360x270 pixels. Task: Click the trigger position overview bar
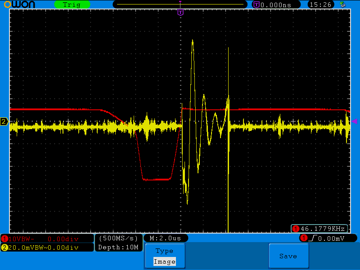pyautogui.click(x=180, y=4)
